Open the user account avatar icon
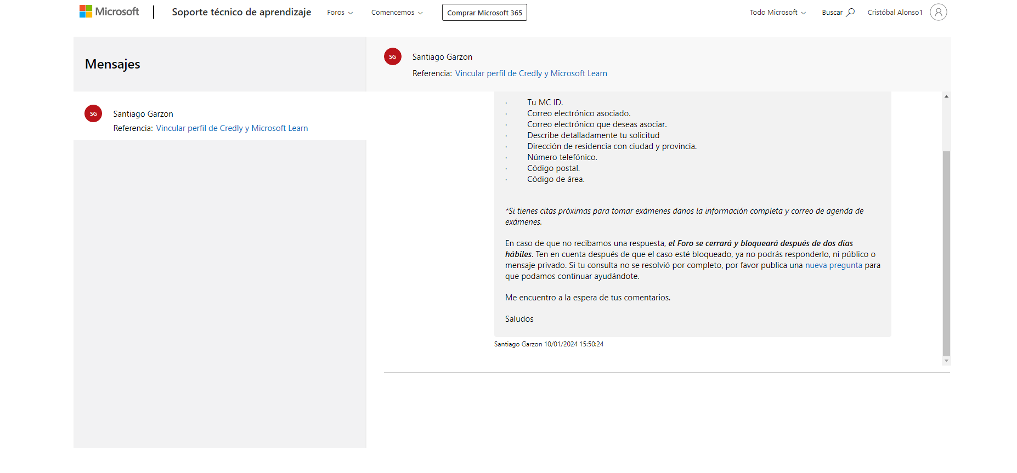 click(938, 12)
